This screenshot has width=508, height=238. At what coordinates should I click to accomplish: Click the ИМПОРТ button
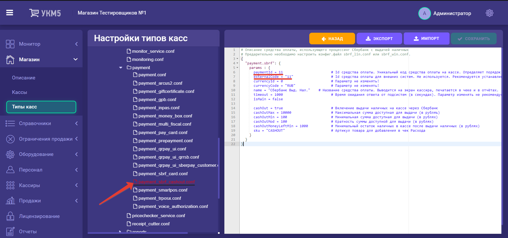(427, 39)
